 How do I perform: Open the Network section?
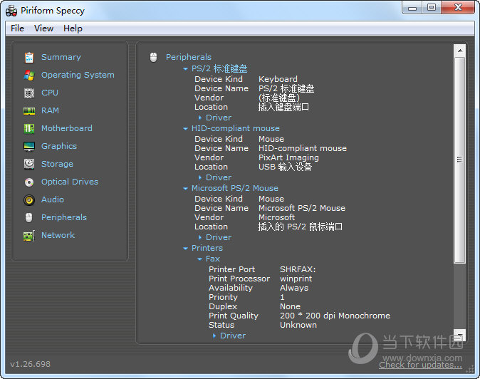click(x=58, y=235)
